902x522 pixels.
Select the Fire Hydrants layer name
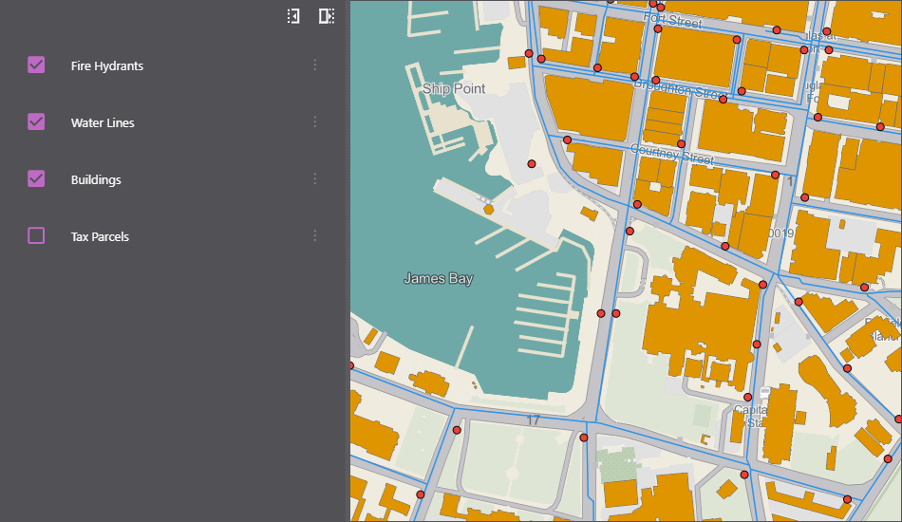(x=106, y=66)
